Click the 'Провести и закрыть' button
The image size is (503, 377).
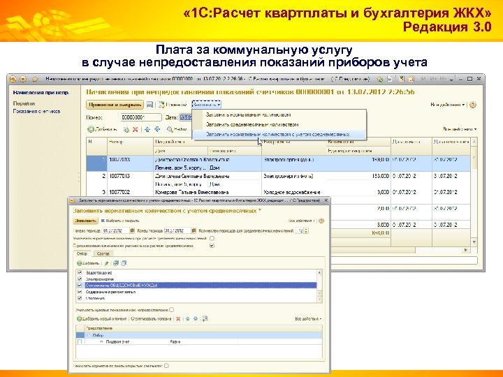[115, 105]
